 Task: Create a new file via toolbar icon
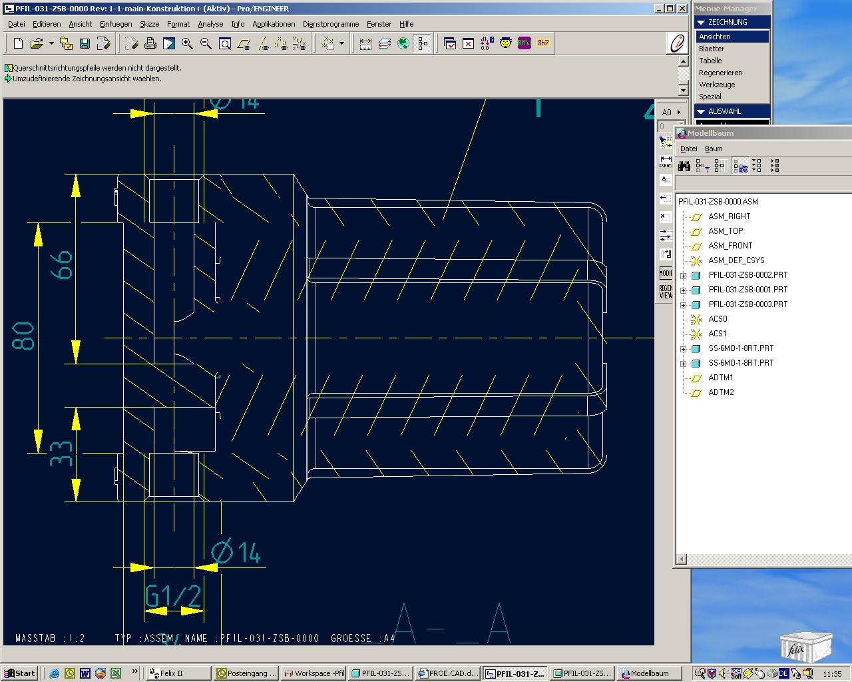click(18, 43)
